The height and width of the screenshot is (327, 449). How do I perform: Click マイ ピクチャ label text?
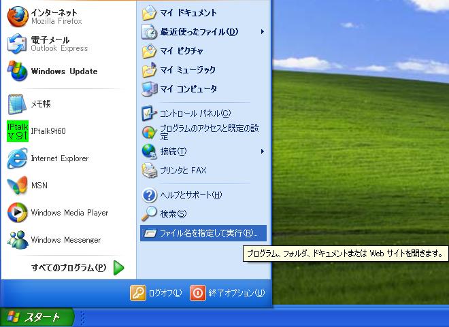[182, 51]
